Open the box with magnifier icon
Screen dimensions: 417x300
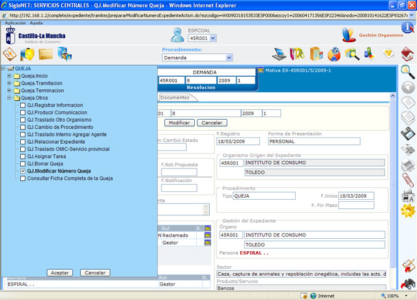point(352,54)
